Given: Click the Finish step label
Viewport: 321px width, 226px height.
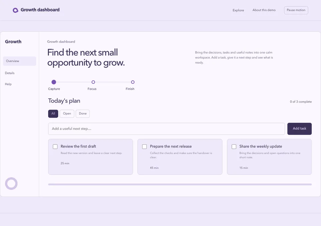Looking at the screenshot, I should tap(130, 89).
